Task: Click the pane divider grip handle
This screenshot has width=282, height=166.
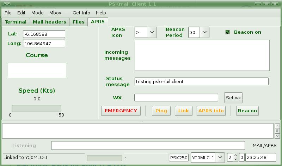Action: tap(141, 121)
